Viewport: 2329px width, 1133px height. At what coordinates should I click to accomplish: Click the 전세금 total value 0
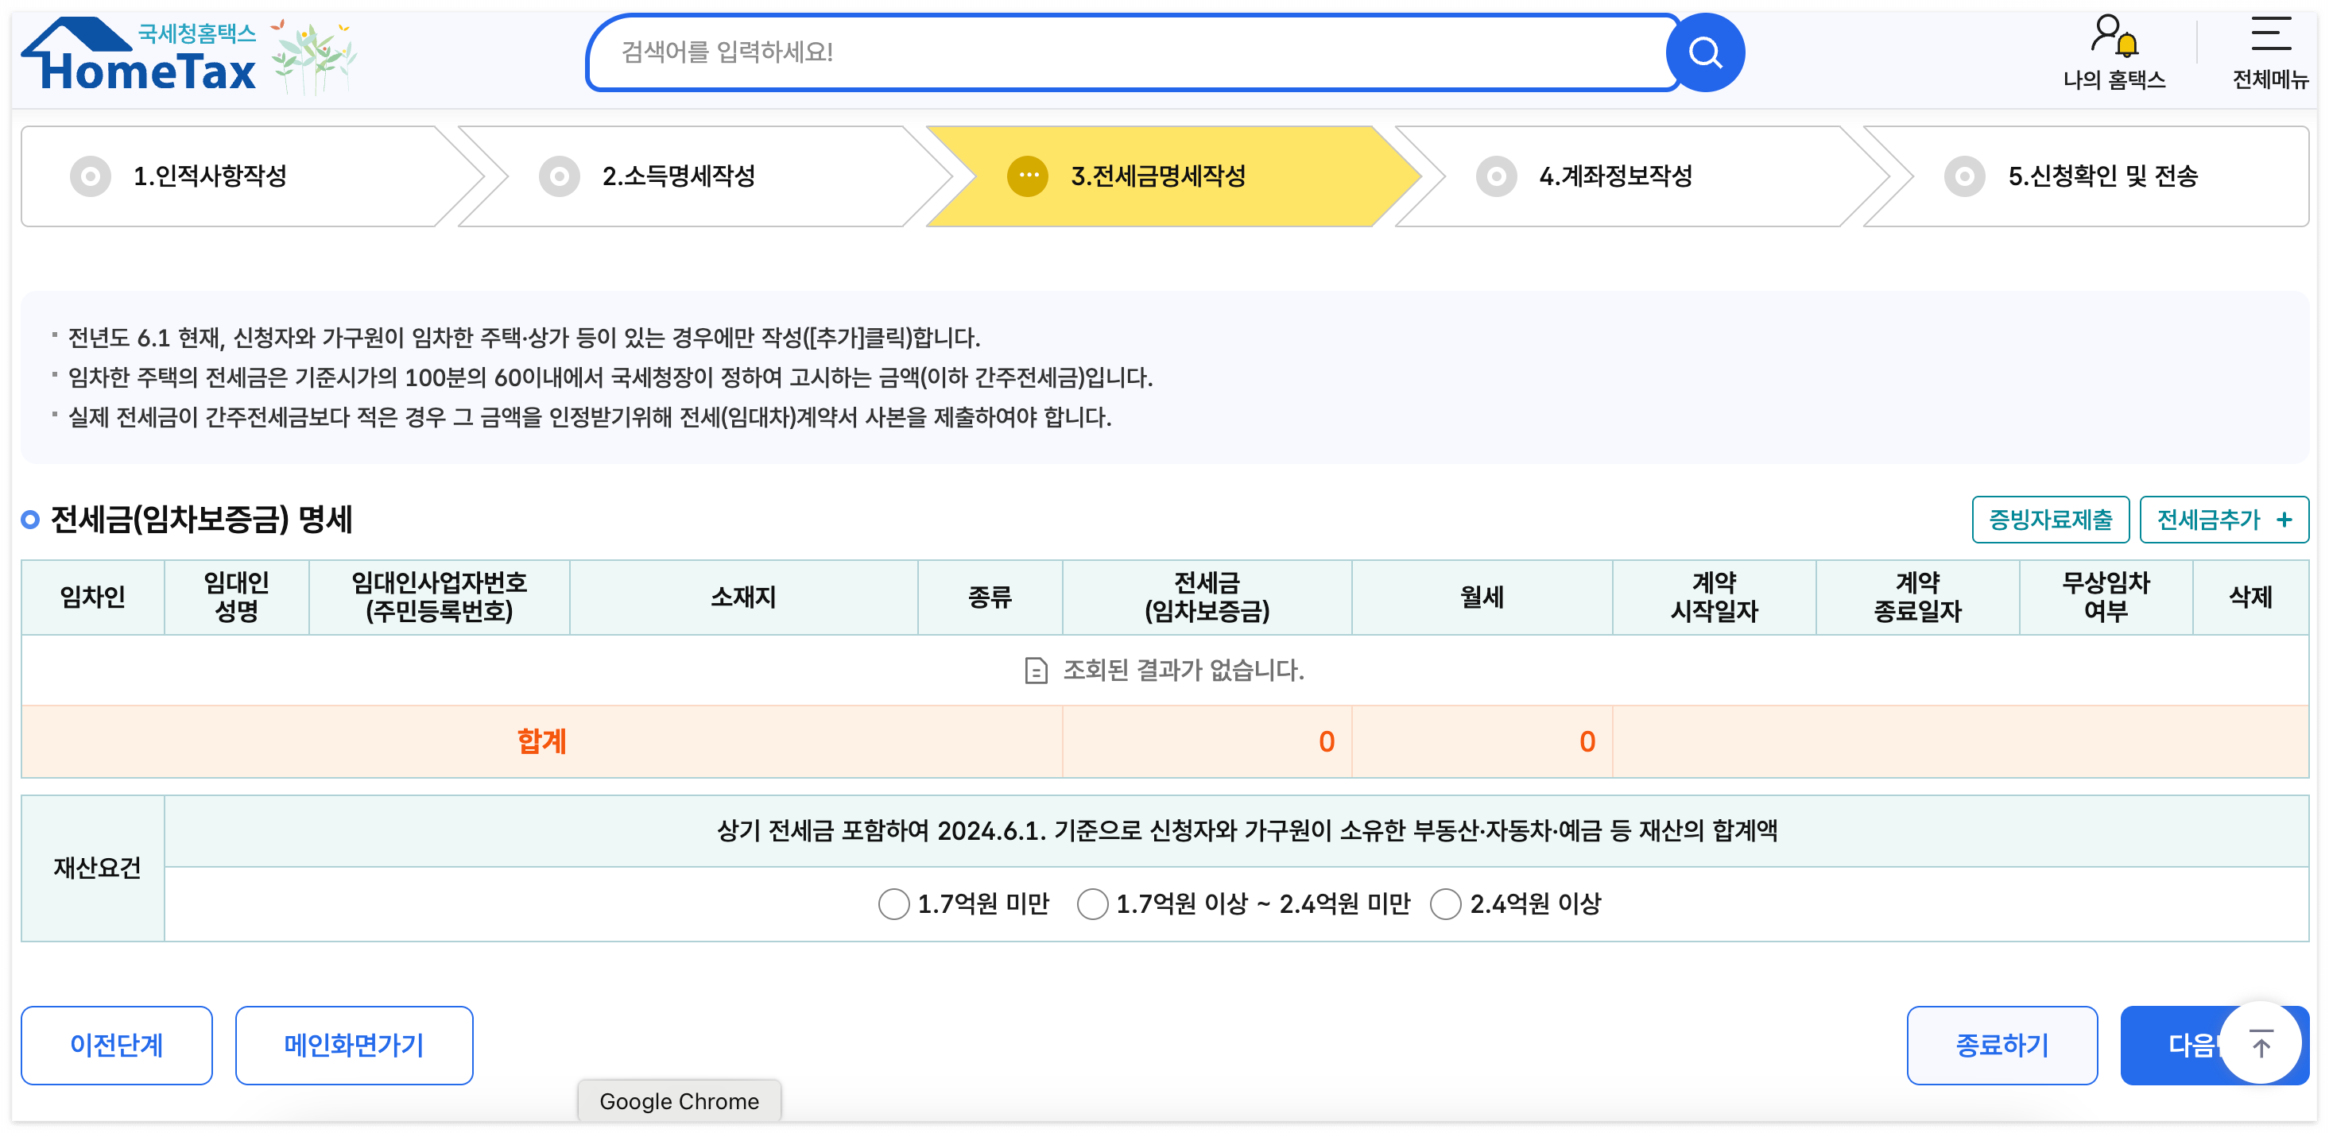pyautogui.click(x=1327, y=742)
